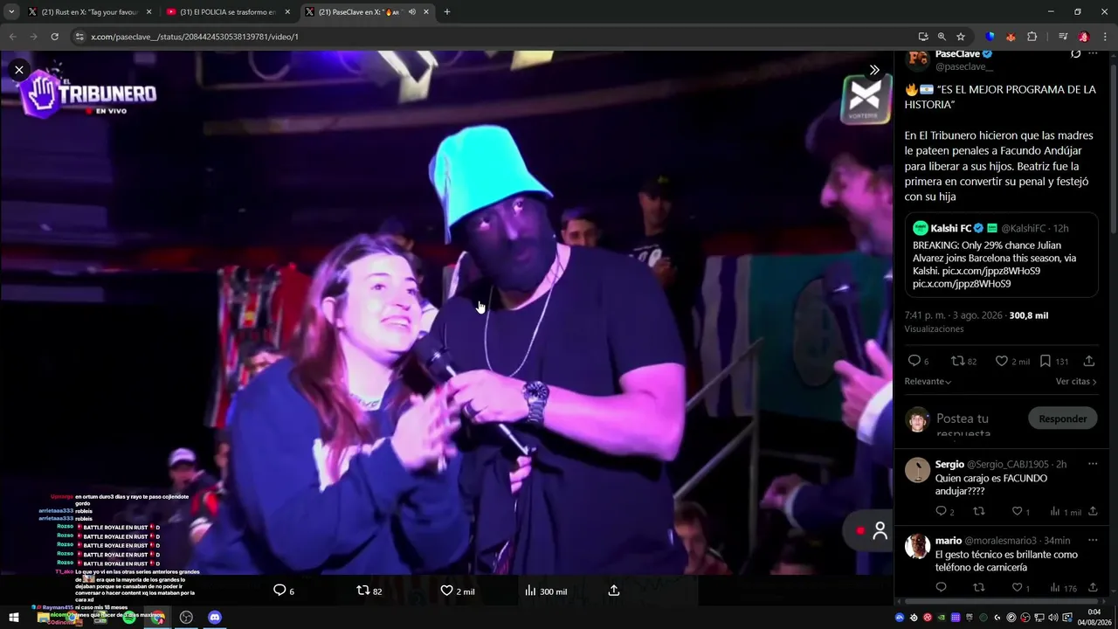Open PaseClave profile avatar

point(917,59)
